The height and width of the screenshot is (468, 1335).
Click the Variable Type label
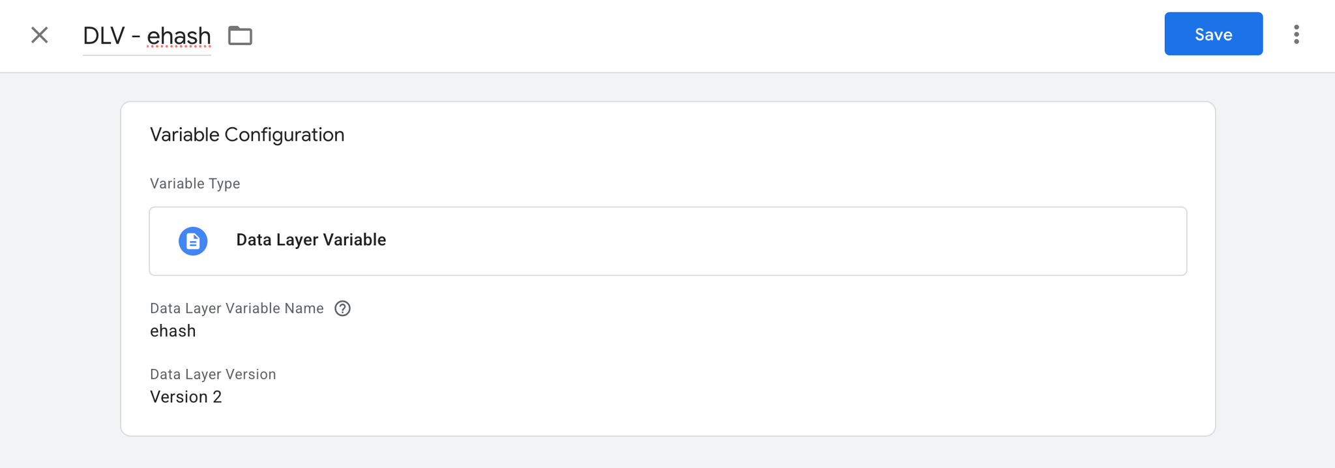click(x=195, y=184)
